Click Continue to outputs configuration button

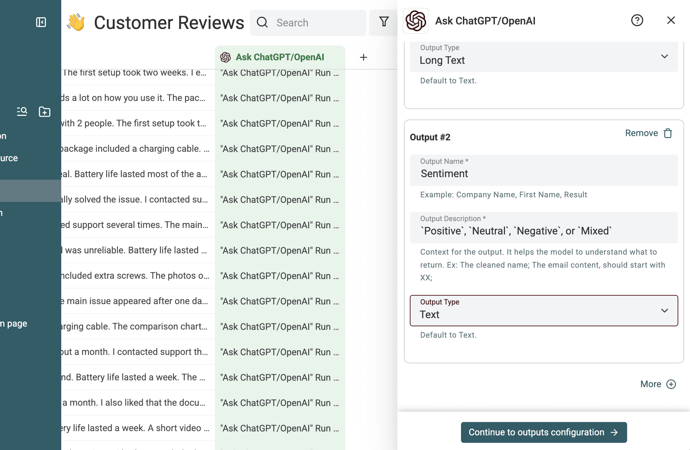tap(544, 432)
